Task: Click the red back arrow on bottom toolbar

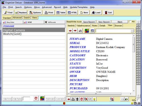Action: click(69, 99)
